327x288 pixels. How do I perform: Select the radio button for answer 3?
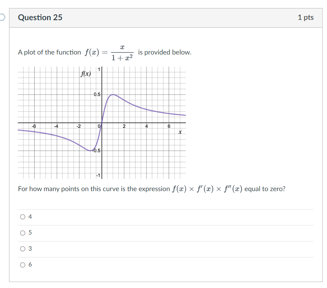click(23, 248)
